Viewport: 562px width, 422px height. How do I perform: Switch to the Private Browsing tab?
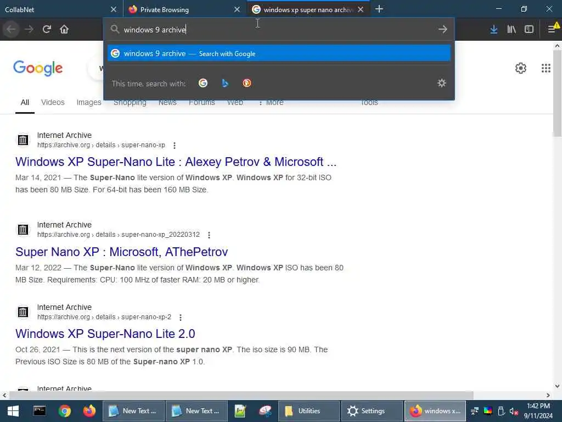click(x=185, y=9)
